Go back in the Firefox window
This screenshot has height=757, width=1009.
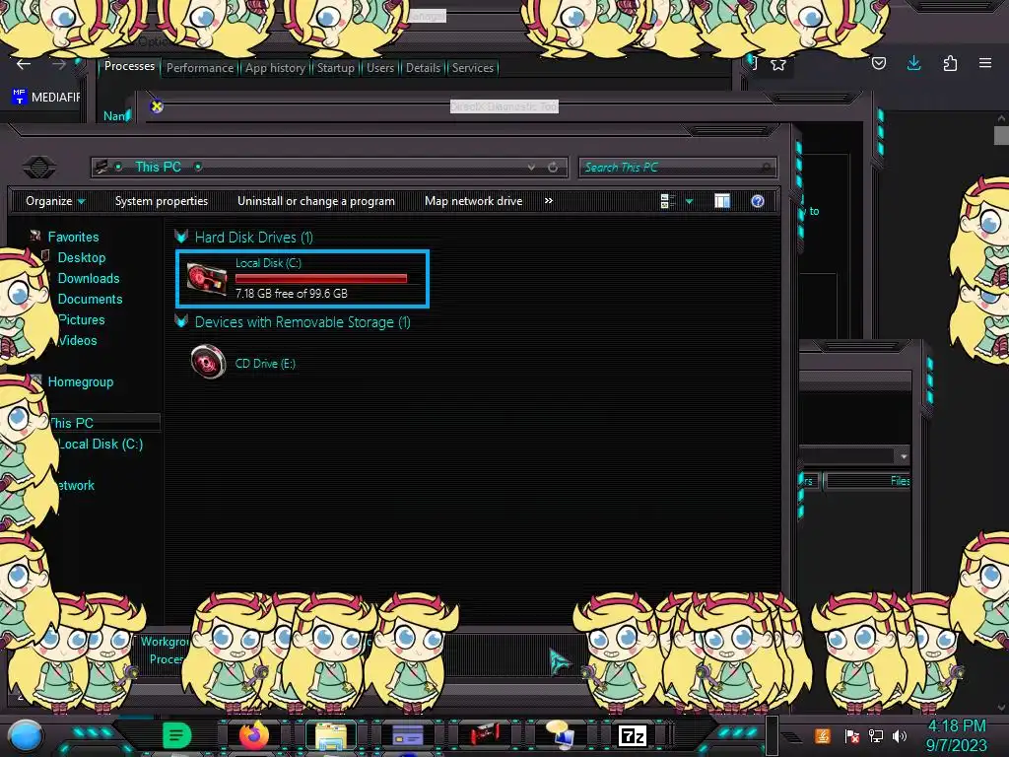click(24, 64)
